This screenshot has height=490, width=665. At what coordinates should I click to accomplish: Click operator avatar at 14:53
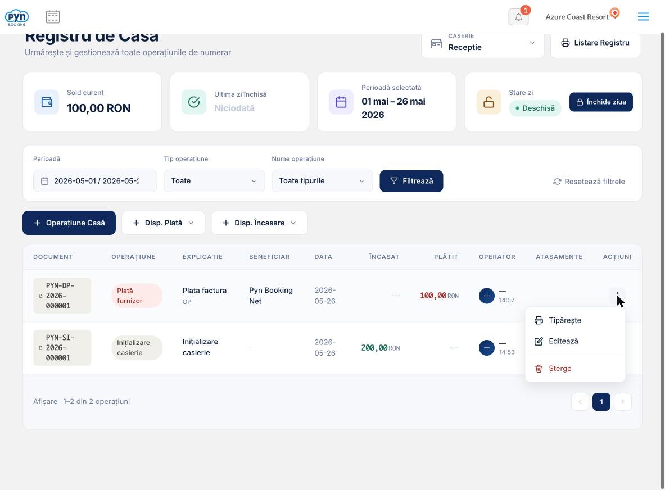[486, 348]
